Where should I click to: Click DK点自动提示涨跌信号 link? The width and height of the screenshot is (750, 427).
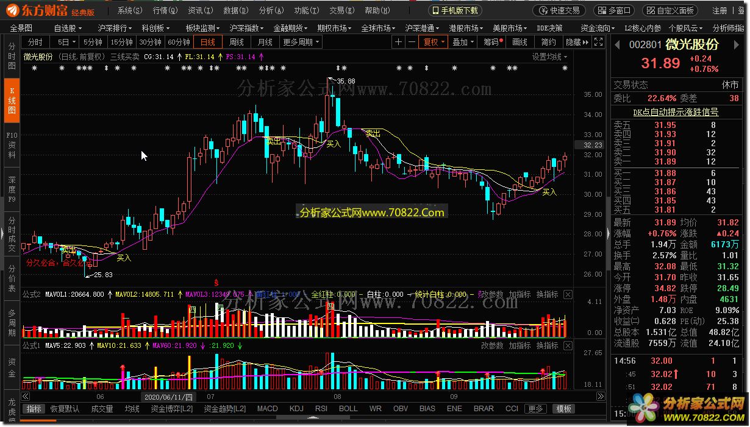[675, 112]
